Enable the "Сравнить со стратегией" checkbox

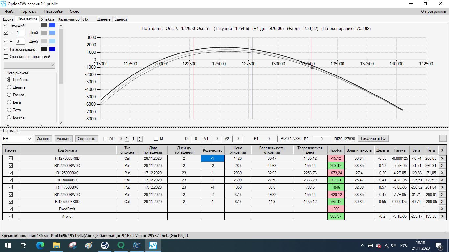click(6, 57)
